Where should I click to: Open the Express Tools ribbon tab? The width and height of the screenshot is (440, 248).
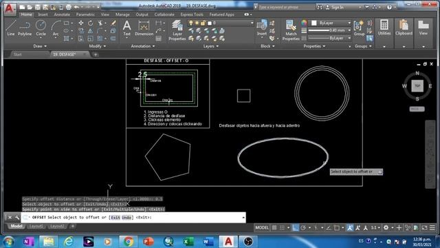(x=192, y=14)
